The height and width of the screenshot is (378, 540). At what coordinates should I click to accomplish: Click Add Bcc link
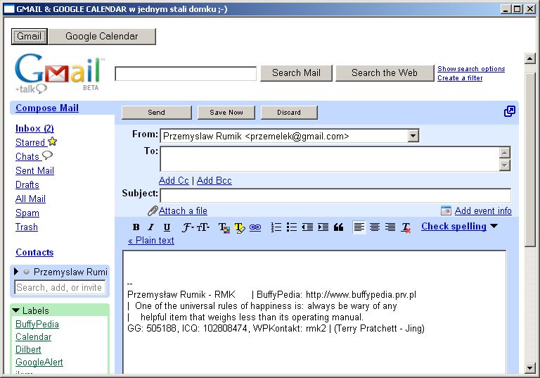pyautogui.click(x=214, y=180)
